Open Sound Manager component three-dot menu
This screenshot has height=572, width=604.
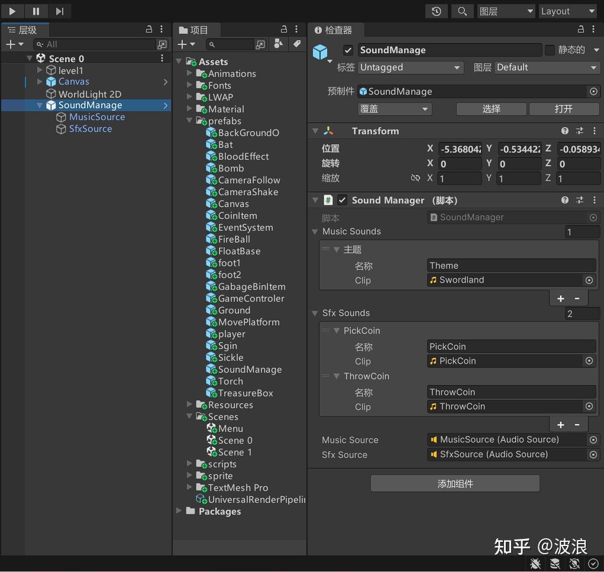[x=595, y=200]
